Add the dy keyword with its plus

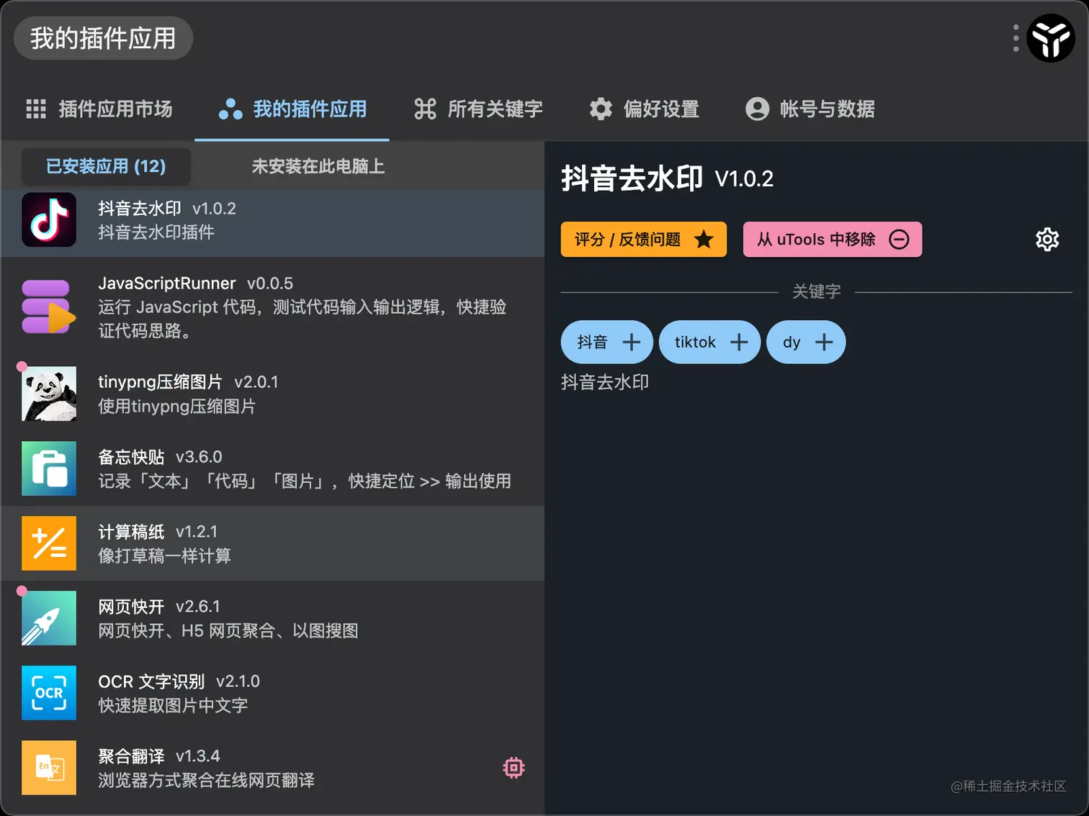pos(824,342)
